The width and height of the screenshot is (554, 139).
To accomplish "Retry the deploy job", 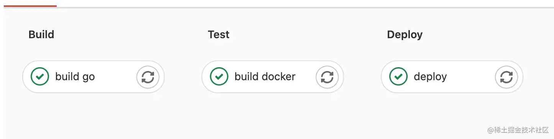I will click(506, 77).
